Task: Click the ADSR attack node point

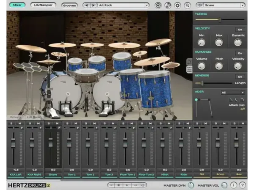Action: (x=196, y=100)
